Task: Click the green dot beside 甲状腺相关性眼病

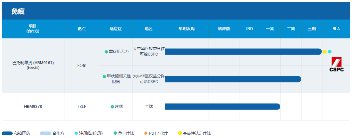Action: pyautogui.click(x=104, y=76)
